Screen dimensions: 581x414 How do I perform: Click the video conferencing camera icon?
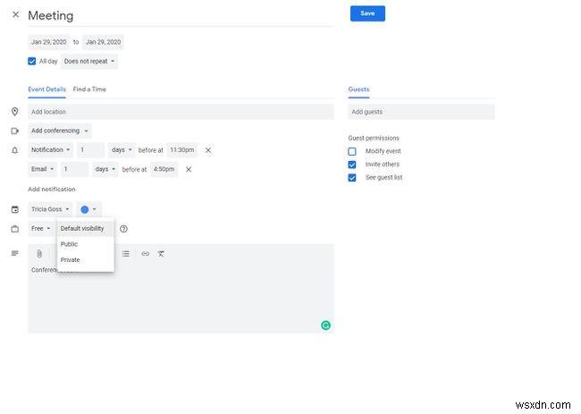click(15, 131)
